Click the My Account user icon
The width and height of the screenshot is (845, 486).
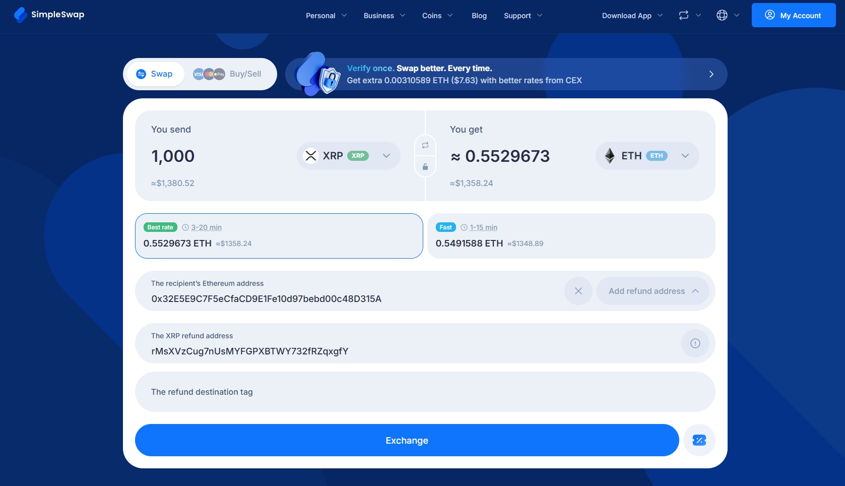pyautogui.click(x=770, y=15)
